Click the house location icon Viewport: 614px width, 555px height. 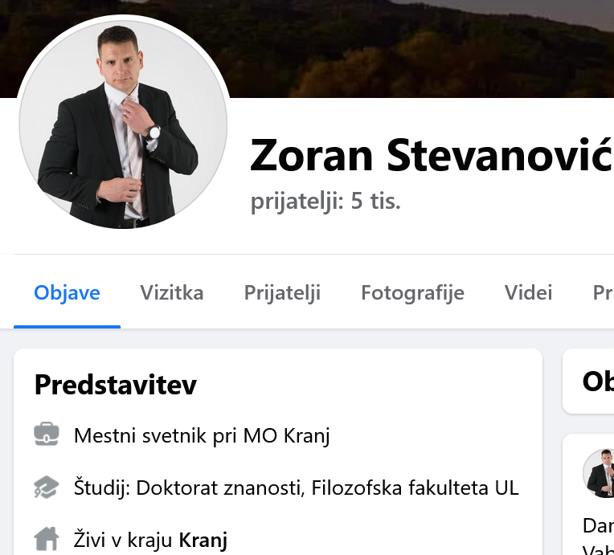pyautogui.click(x=47, y=539)
